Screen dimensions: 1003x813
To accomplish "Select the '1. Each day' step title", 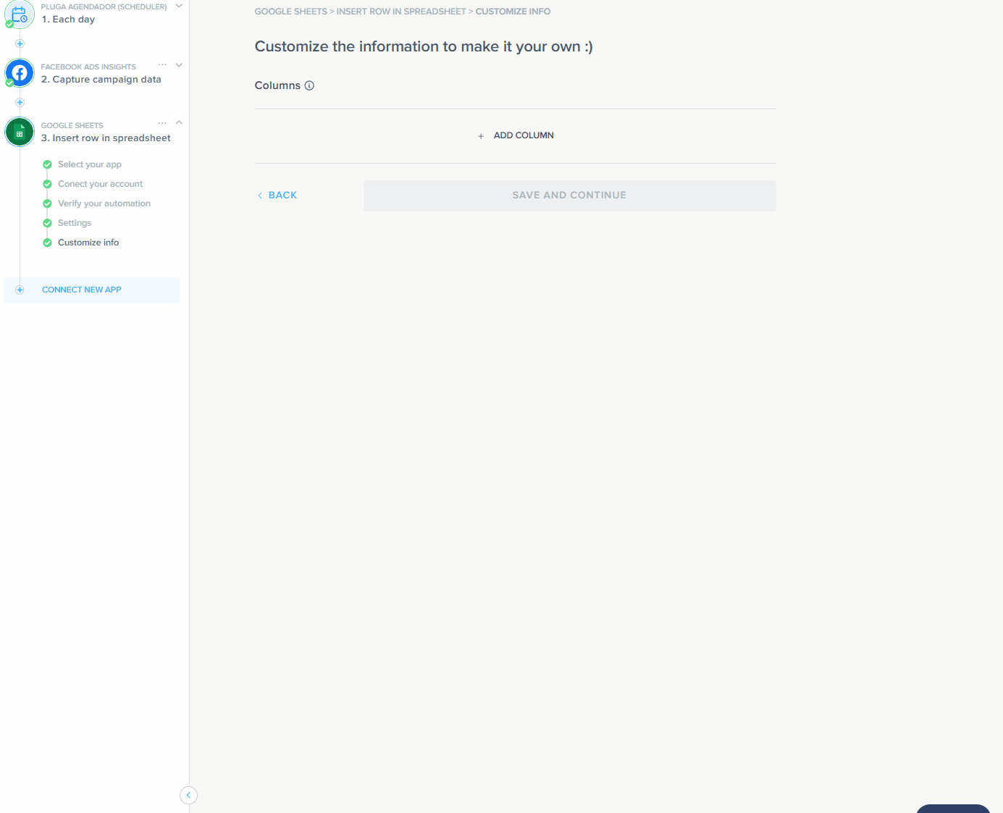I will click(68, 20).
